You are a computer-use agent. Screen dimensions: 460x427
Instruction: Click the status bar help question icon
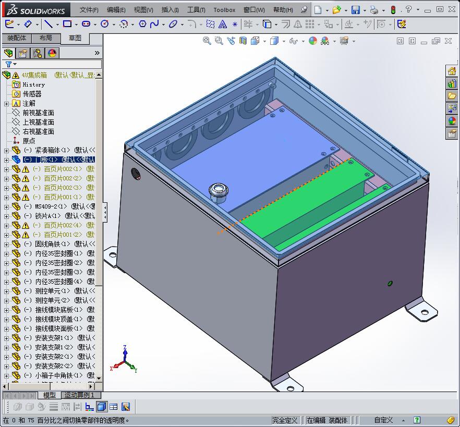point(417,420)
